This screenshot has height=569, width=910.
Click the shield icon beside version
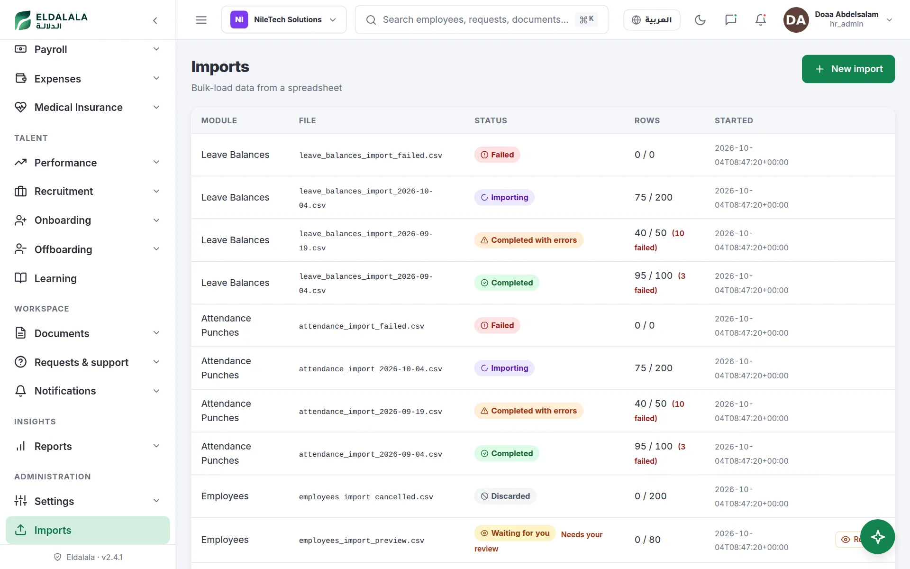point(57,557)
